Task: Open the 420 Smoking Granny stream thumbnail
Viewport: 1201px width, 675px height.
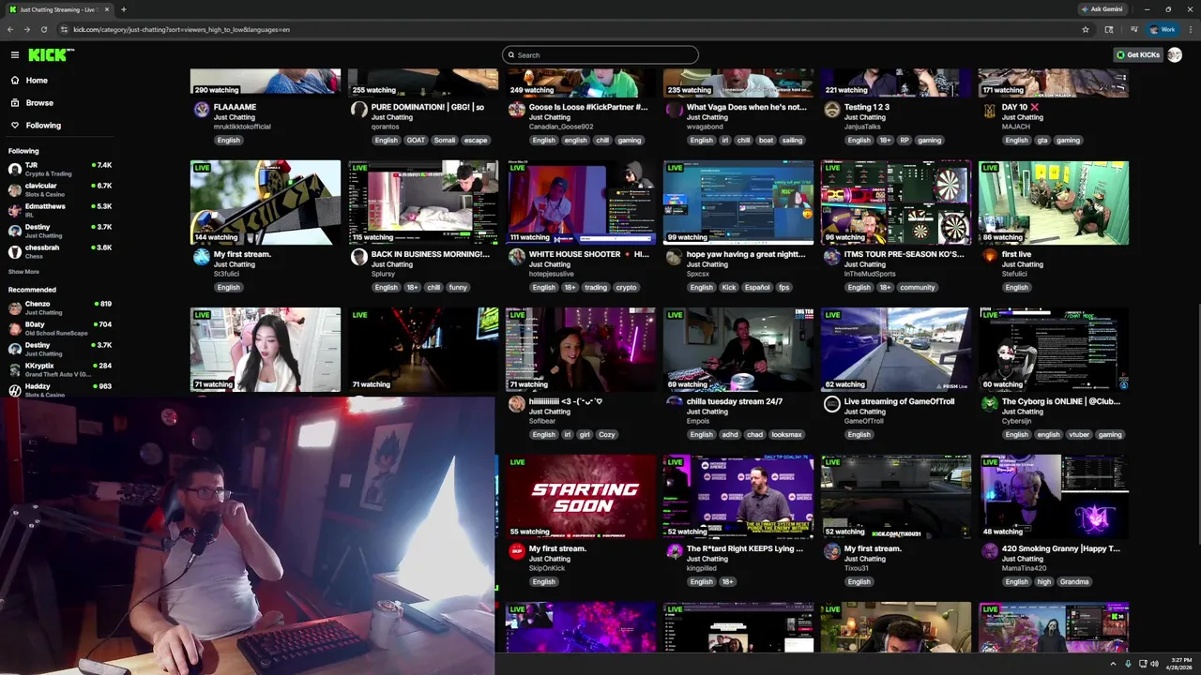Action: [x=1054, y=497]
